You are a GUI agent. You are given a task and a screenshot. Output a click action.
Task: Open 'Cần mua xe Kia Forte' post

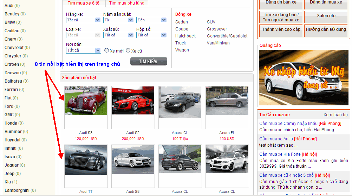coord(280,154)
